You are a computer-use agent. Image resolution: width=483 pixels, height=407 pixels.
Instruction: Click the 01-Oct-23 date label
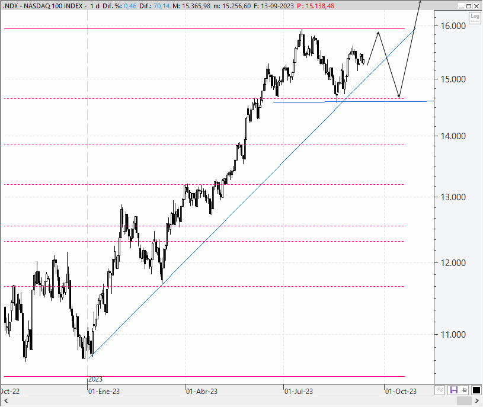pos(401,392)
